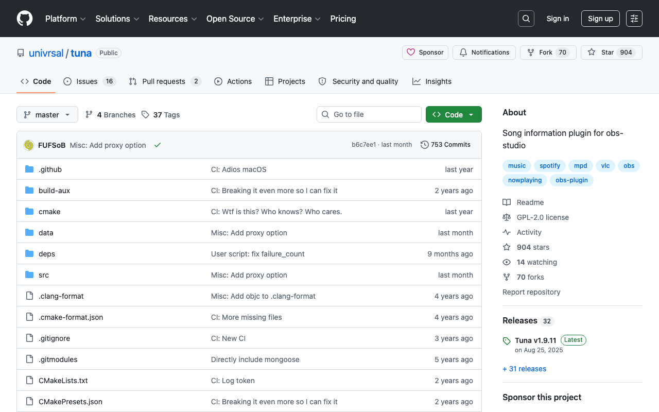Click the CMakeLists.txt file icon

pos(29,381)
